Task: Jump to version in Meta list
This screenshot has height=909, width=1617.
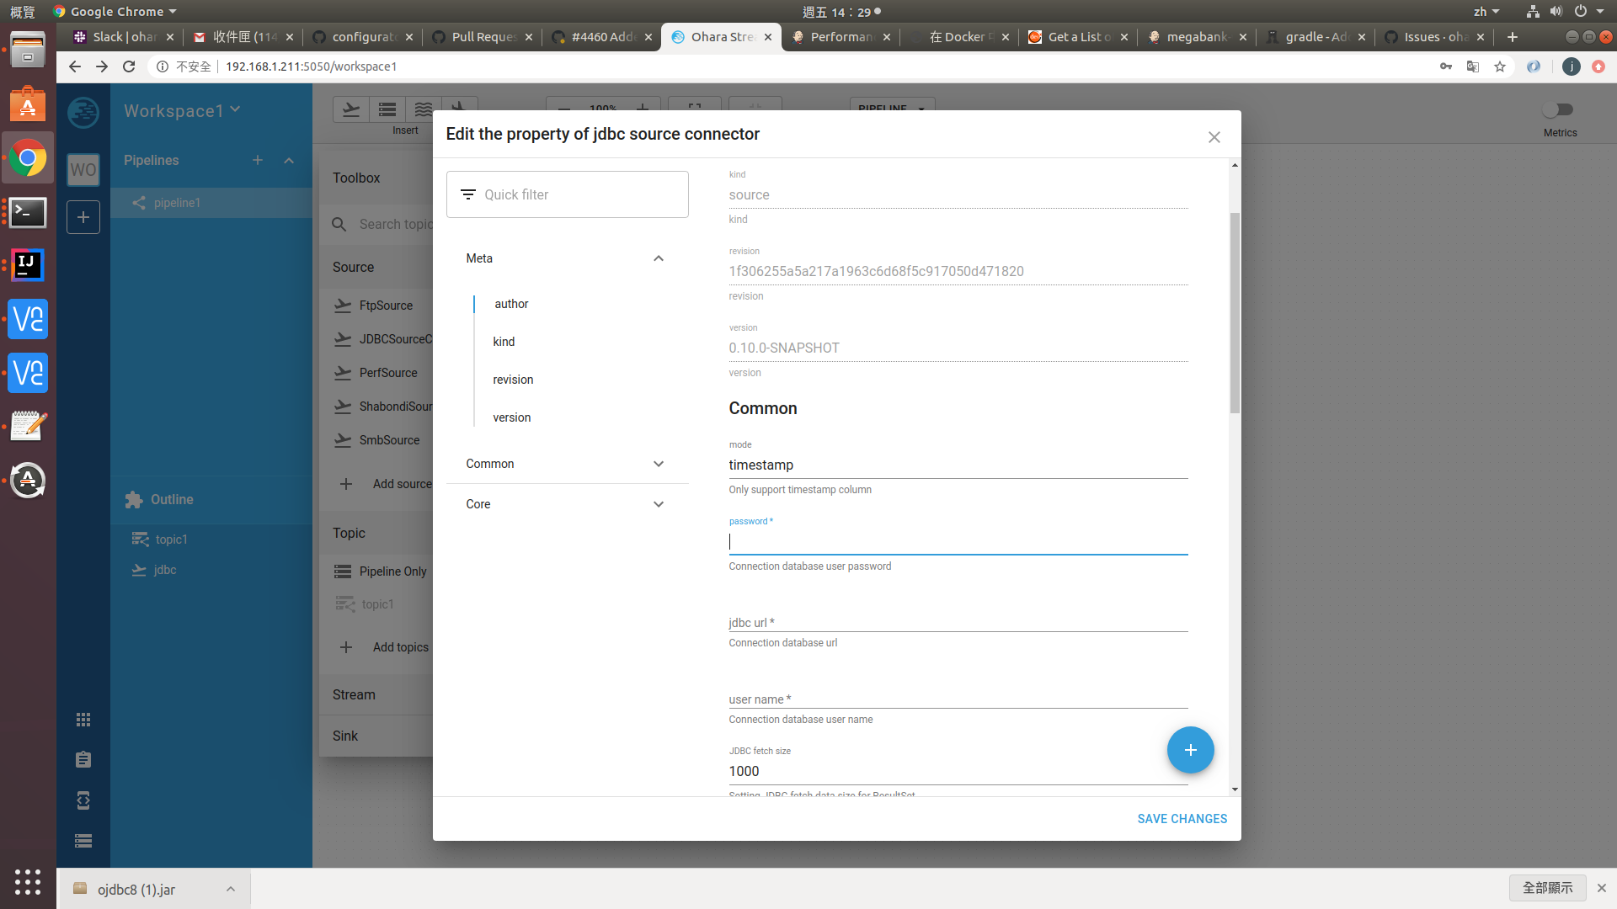Action: (511, 417)
